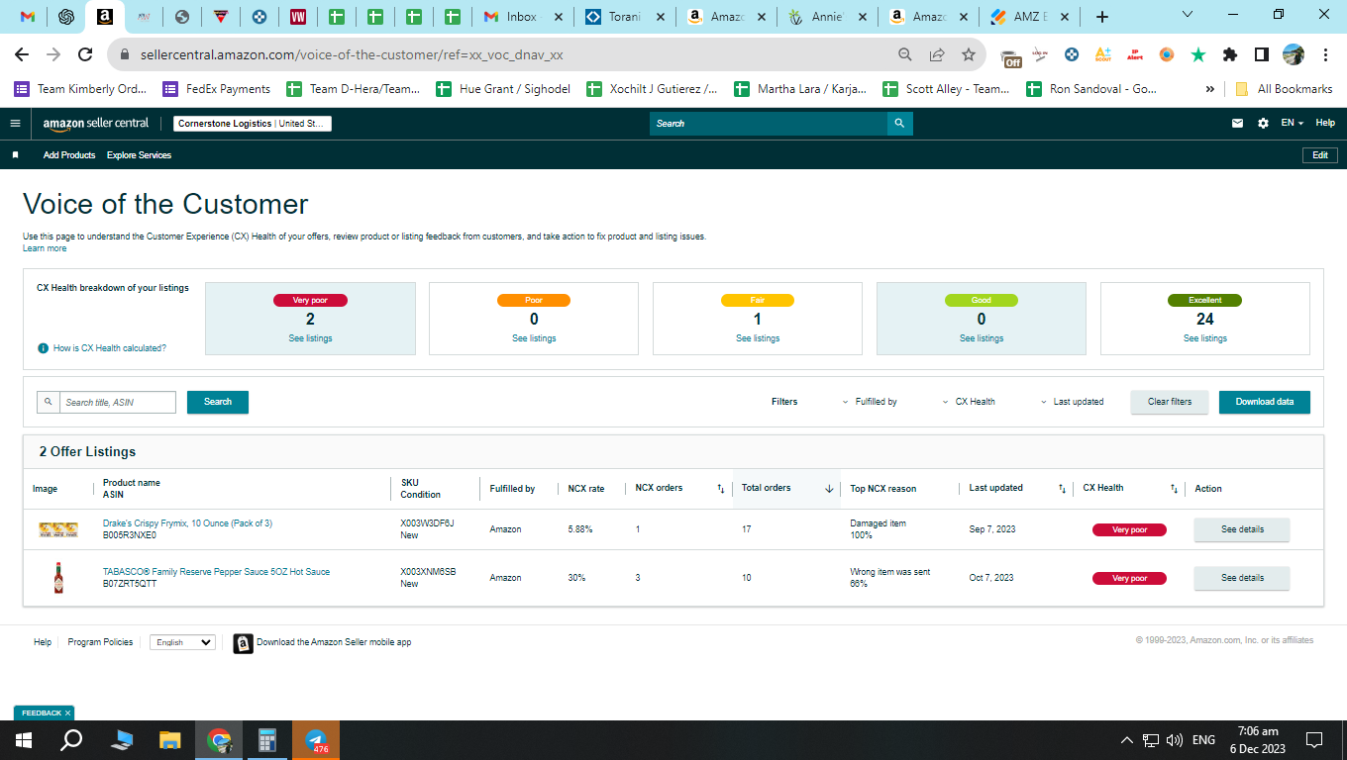The width and height of the screenshot is (1347, 760).
Task: Switch to the Inbox Gmail browser tab
Action: pyautogui.click(x=523, y=17)
